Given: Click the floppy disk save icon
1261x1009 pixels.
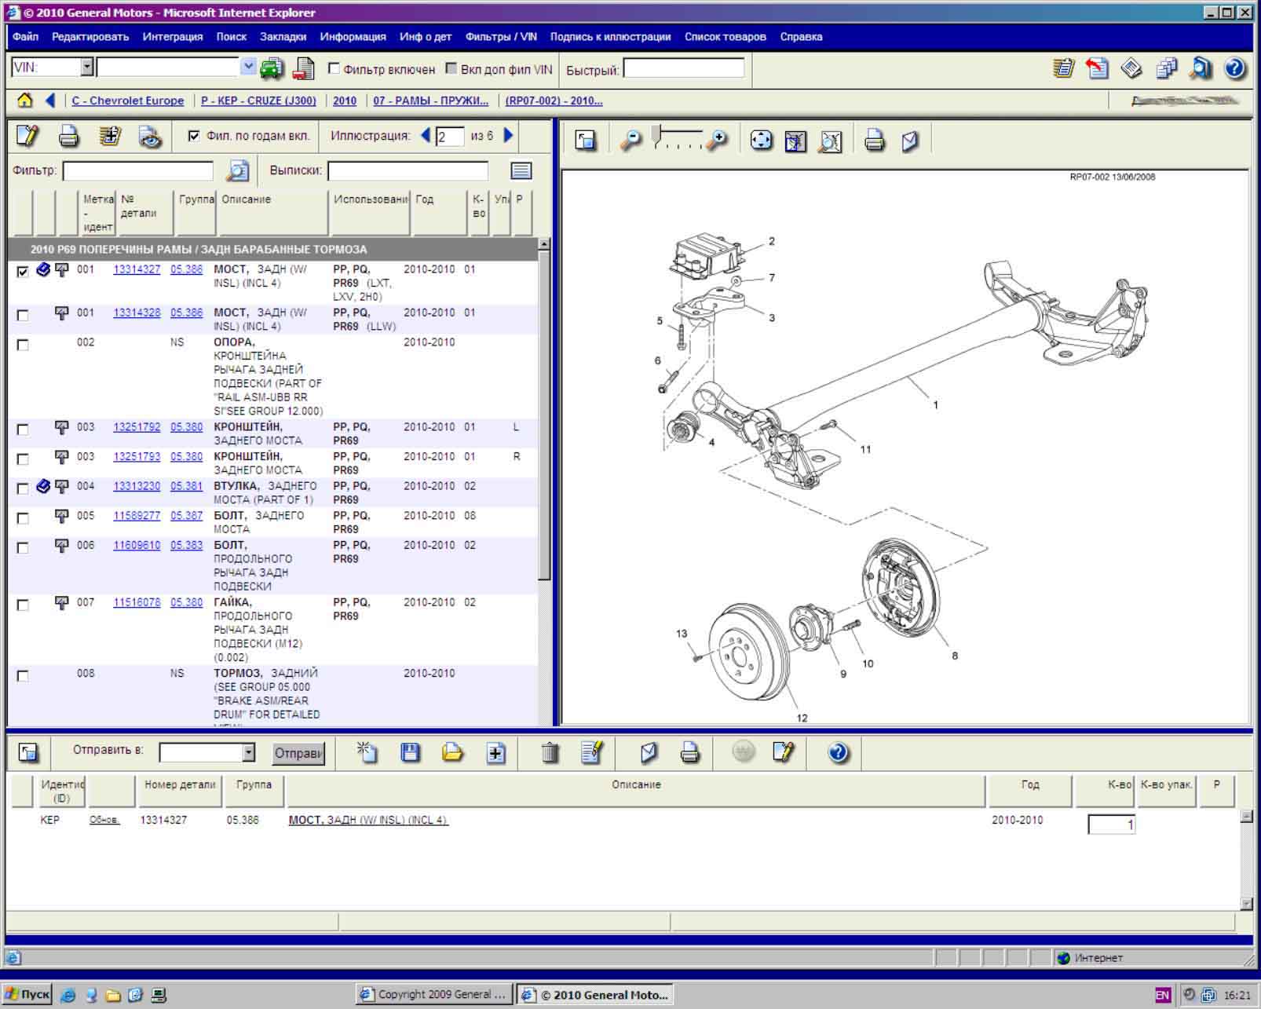Looking at the screenshot, I should tap(409, 753).
